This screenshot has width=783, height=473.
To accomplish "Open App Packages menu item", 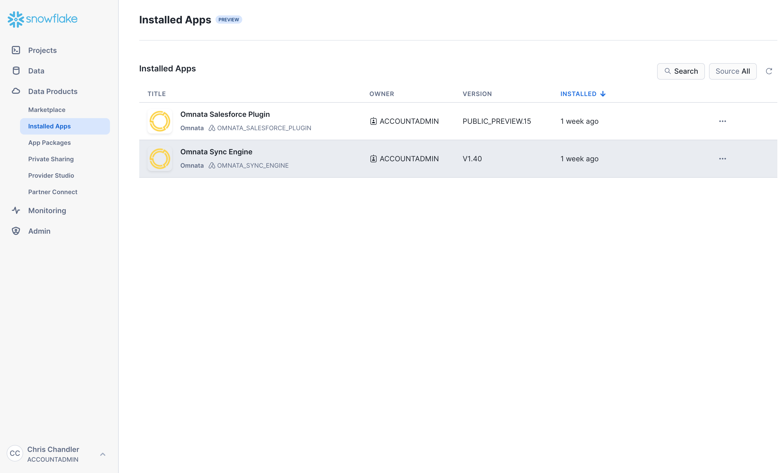I will click(x=49, y=143).
